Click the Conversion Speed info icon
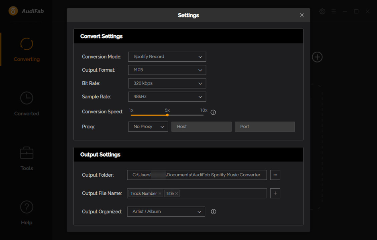 [x=213, y=112]
